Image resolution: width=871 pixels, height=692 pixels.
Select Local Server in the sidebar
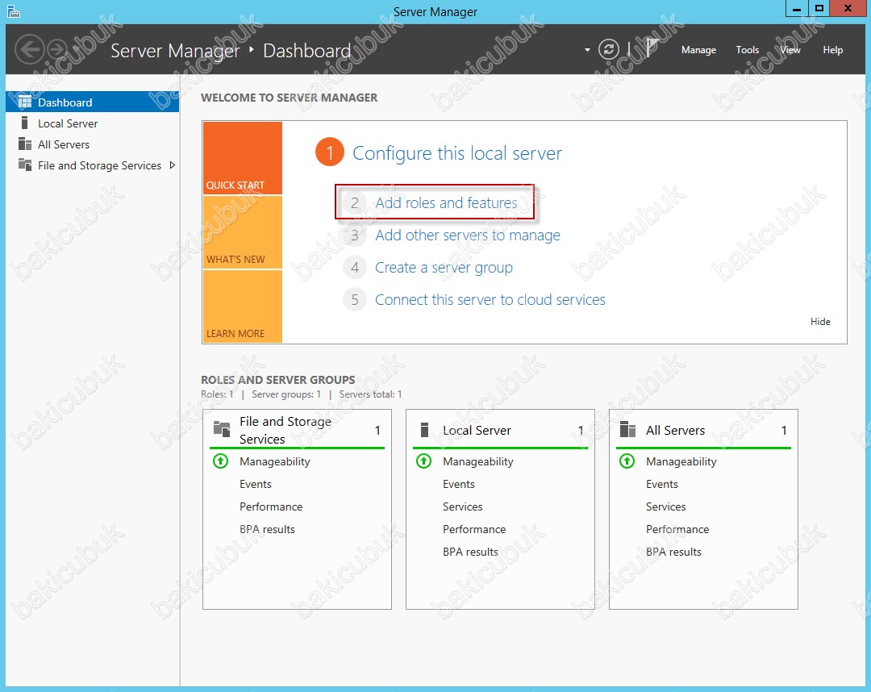click(x=92, y=123)
